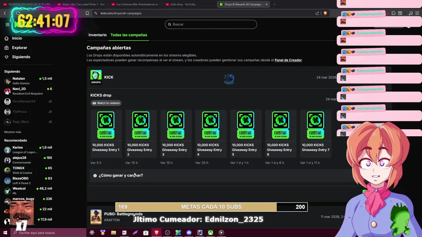Bookmark this page with the bookmark icon
This screenshot has height=237, width=422.
pos(87,13)
